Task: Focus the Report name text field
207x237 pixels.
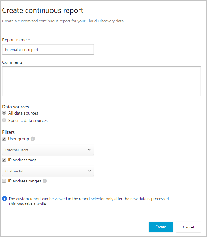Action: 48,49
